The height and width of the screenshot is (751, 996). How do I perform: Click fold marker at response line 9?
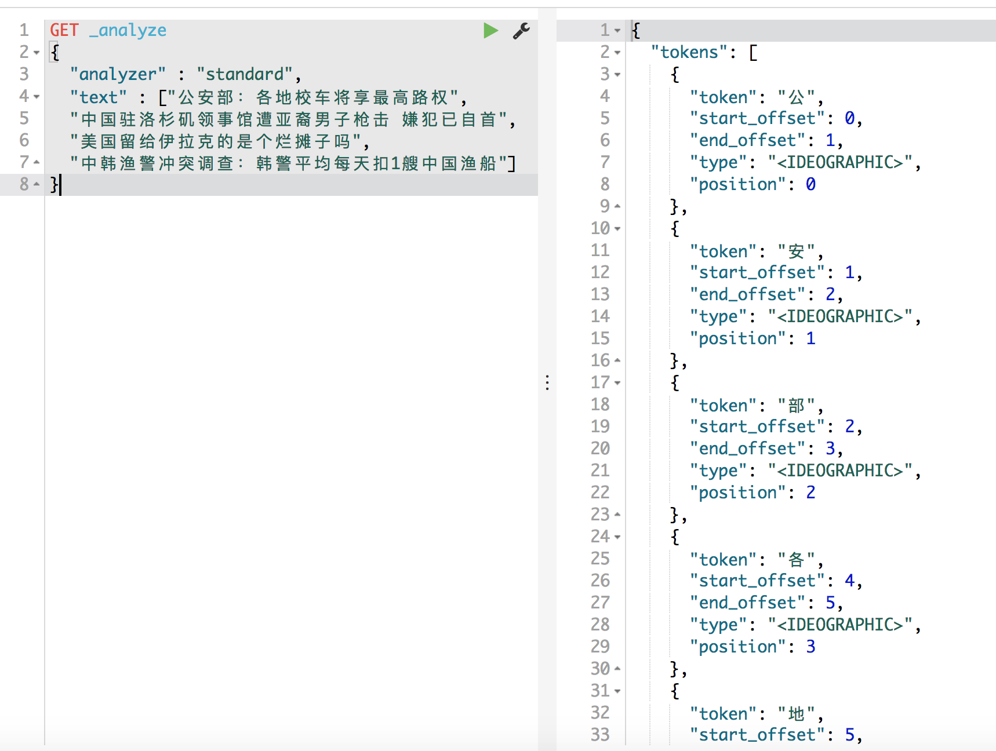[617, 206]
